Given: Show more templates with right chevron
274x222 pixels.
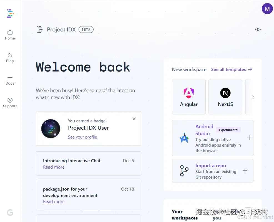Looking at the screenshot, I should click(x=253, y=97).
